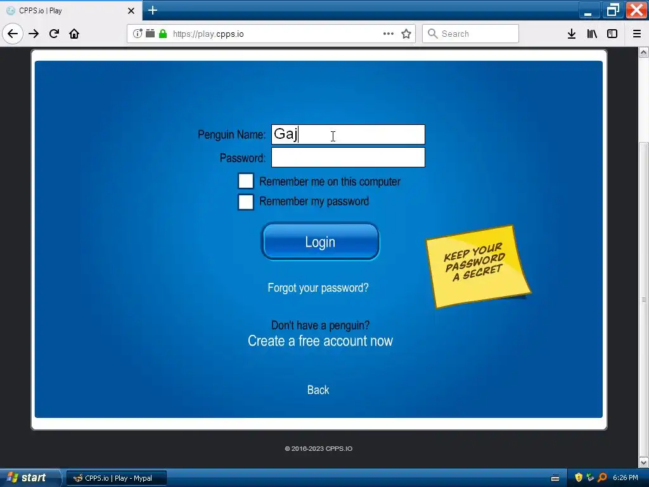The height and width of the screenshot is (487, 649).
Task: Click the Back link
Action: point(318,390)
